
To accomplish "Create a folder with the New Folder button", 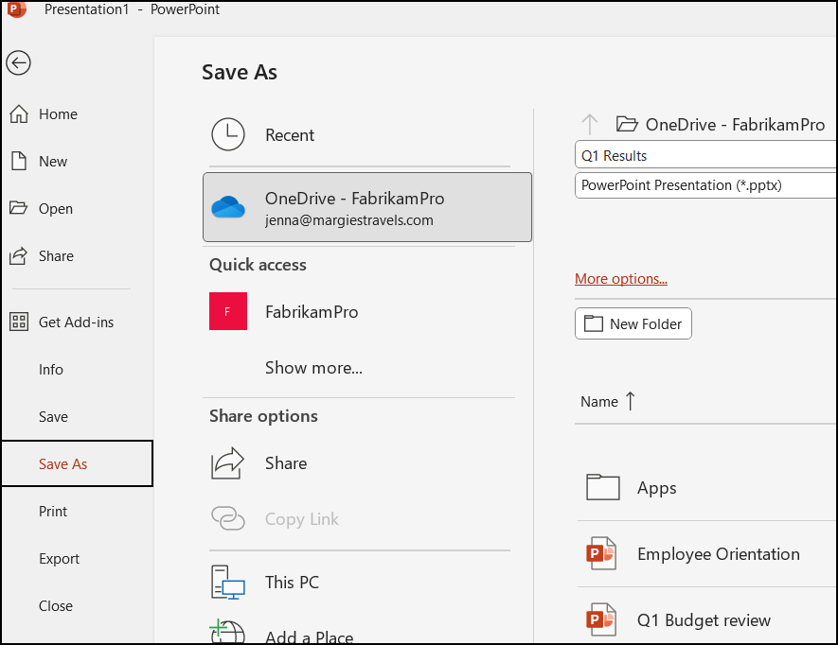I will click(633, 322).
